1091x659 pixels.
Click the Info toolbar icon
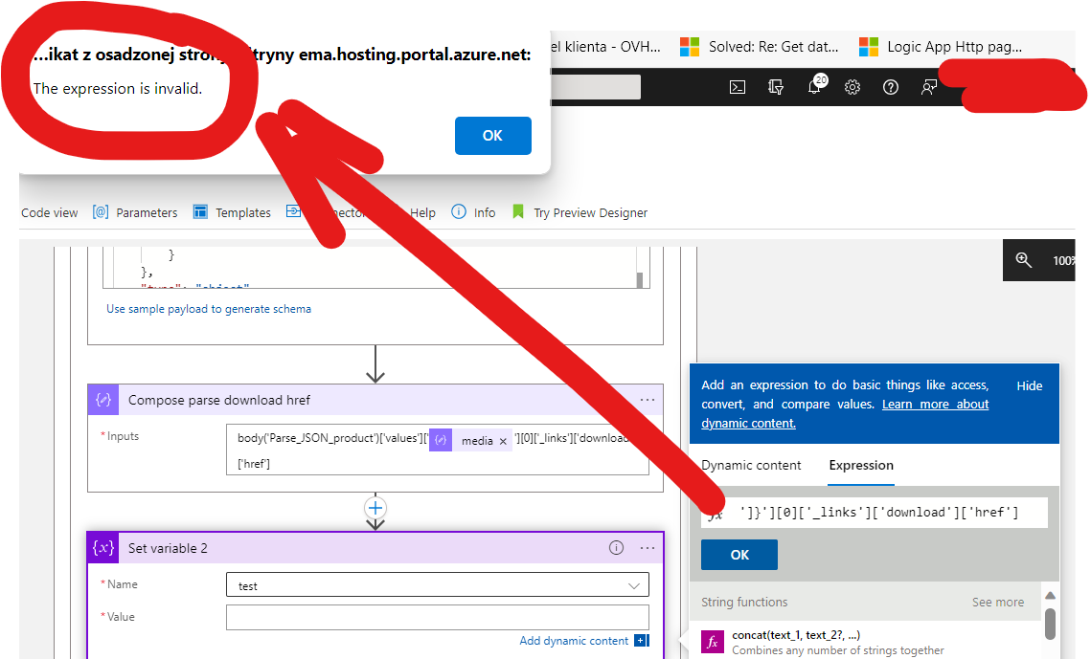459,211
